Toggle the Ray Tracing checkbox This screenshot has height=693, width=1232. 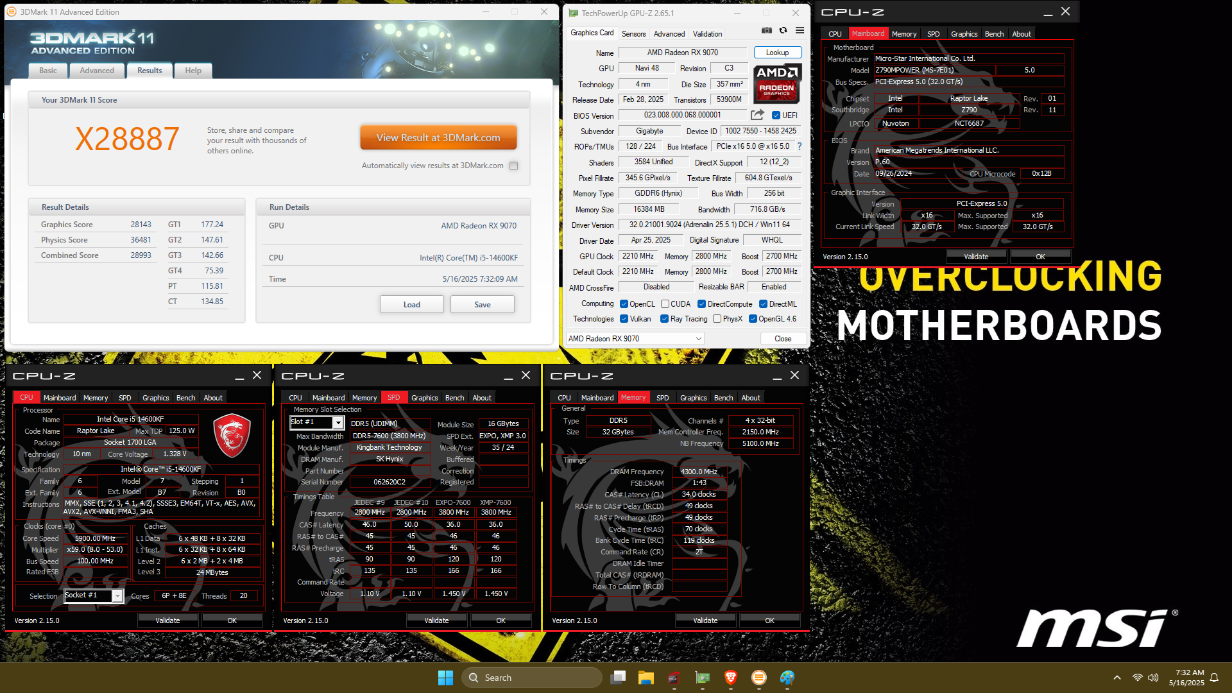pyautogui.click(x=665, y=319)
